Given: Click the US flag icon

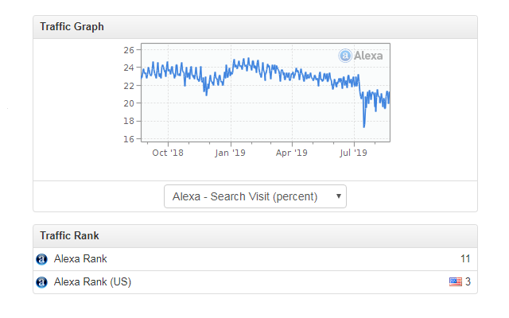Looking at the screenshot, I should point(455,281).
